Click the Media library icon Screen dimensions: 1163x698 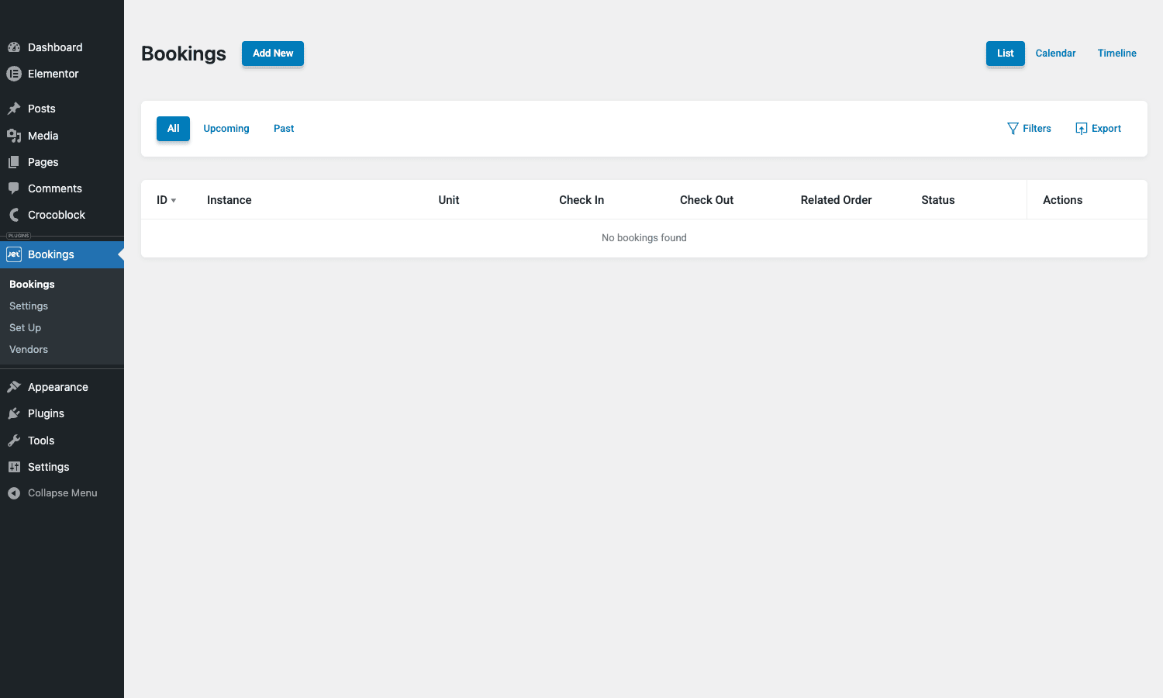[x=14, y=136]
